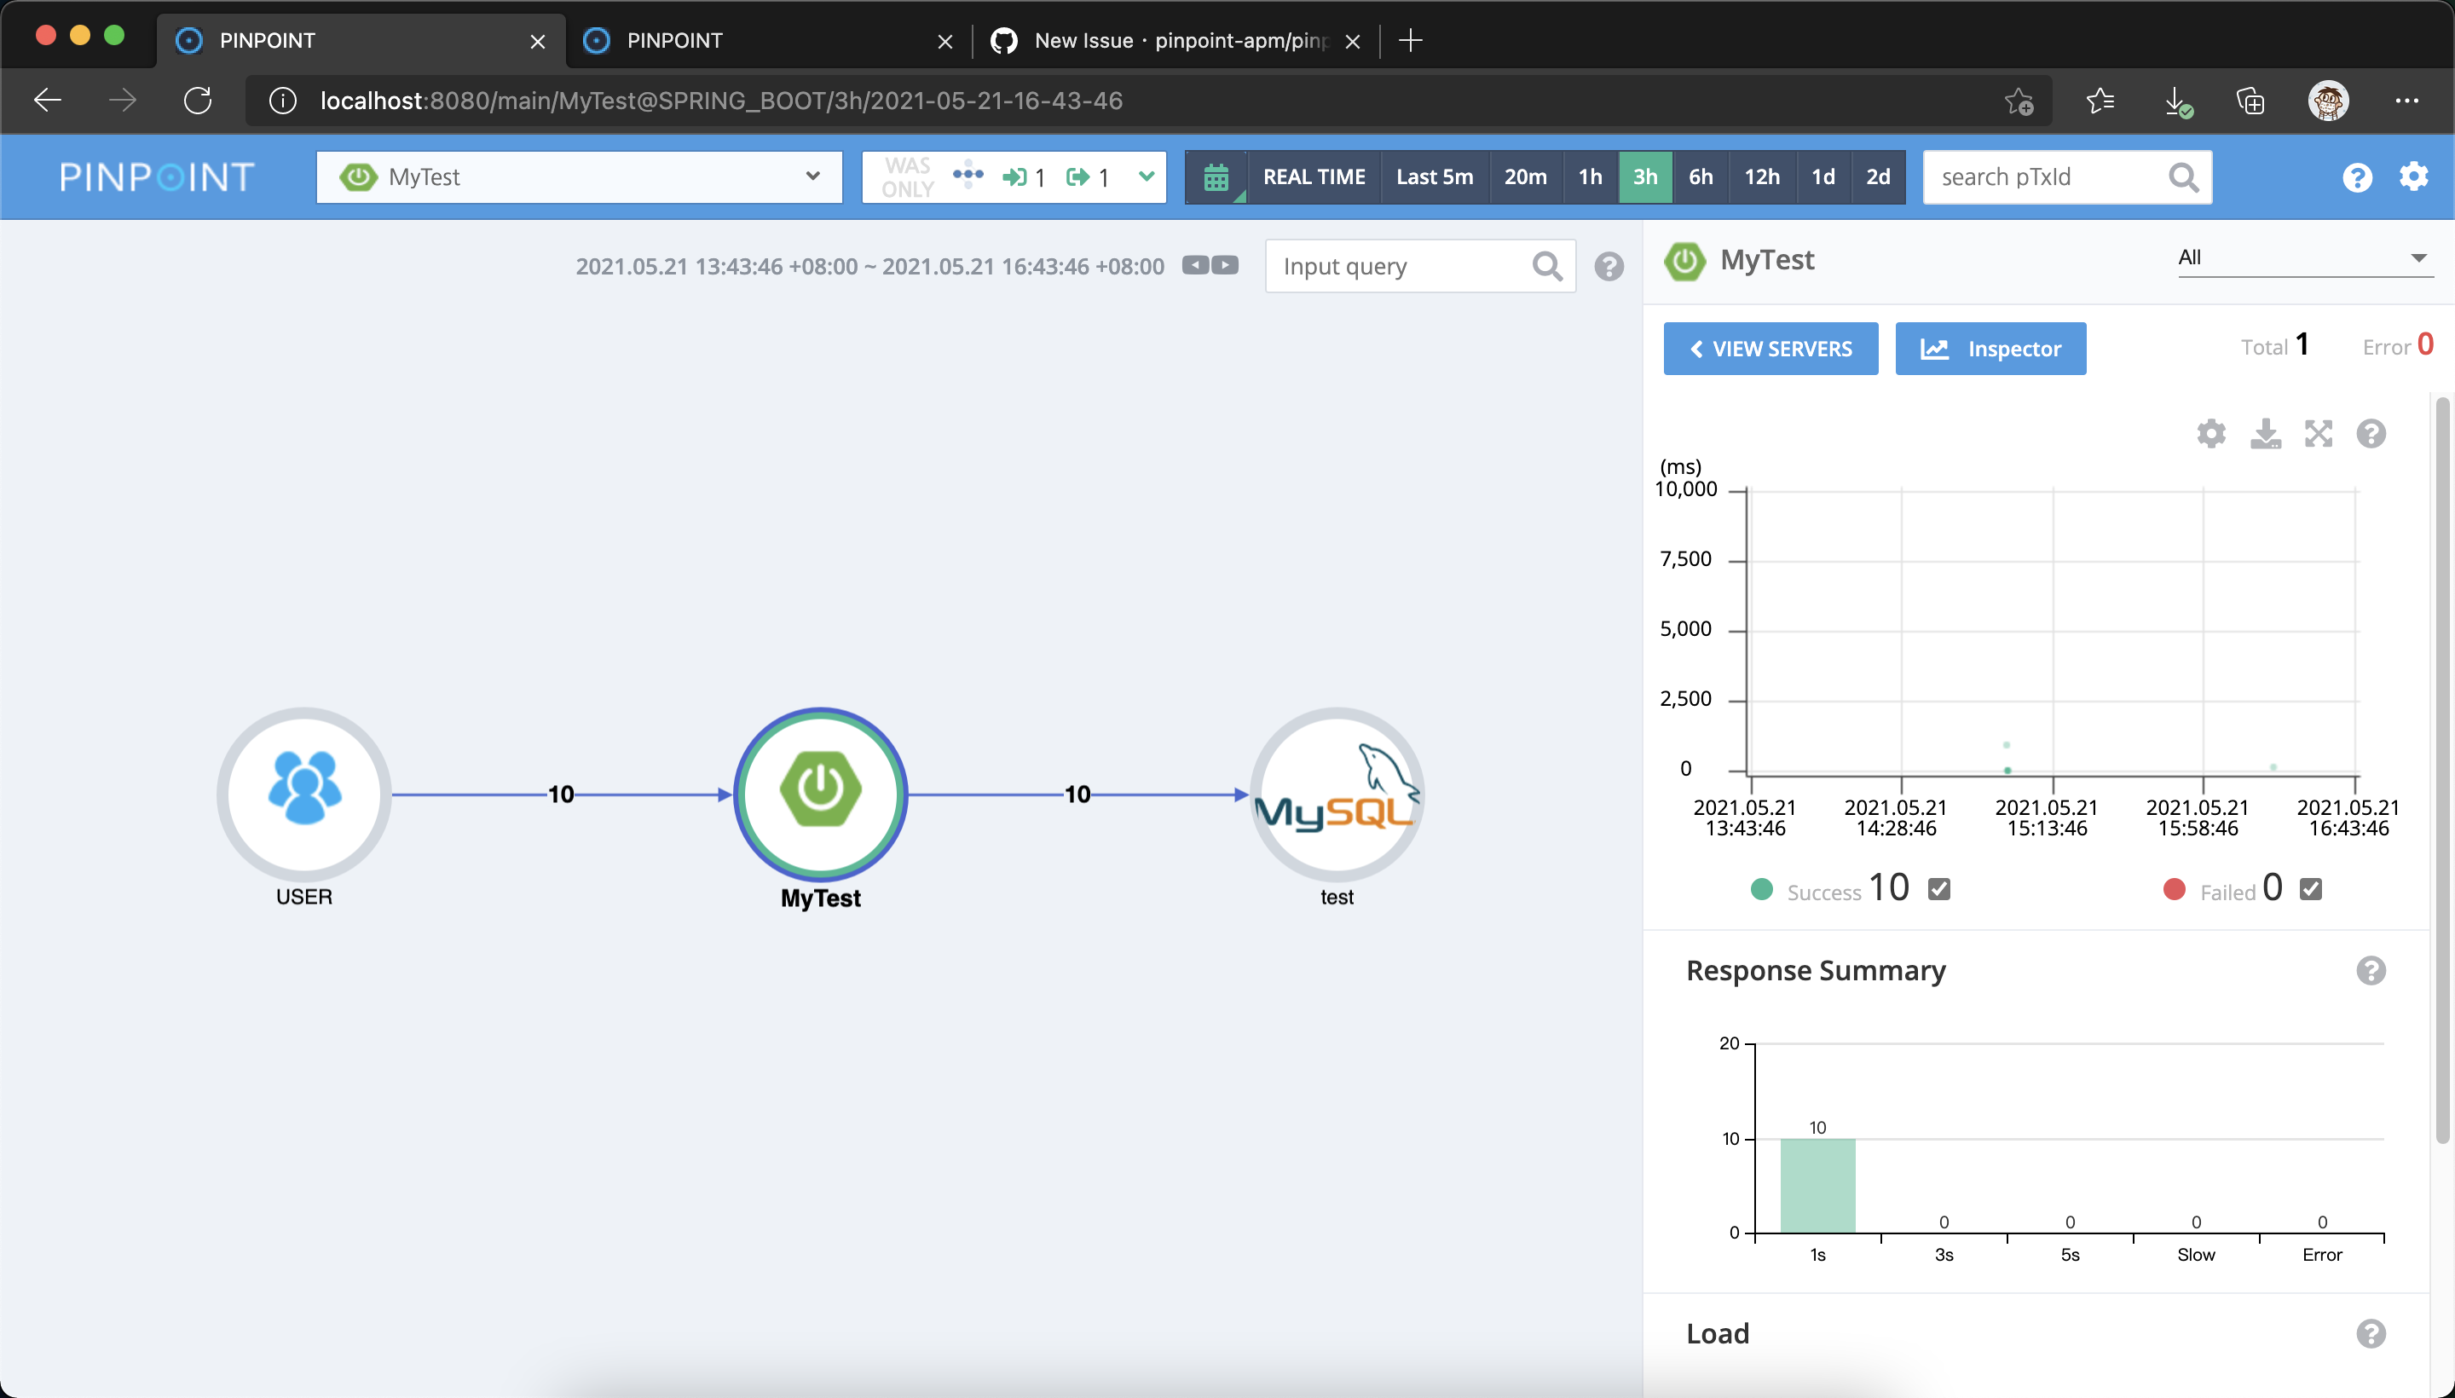The height and width of the screenshot is (1398, 2455).
Task: Click the right panel vertical scrollbar
Action: tap(2442, 768)
